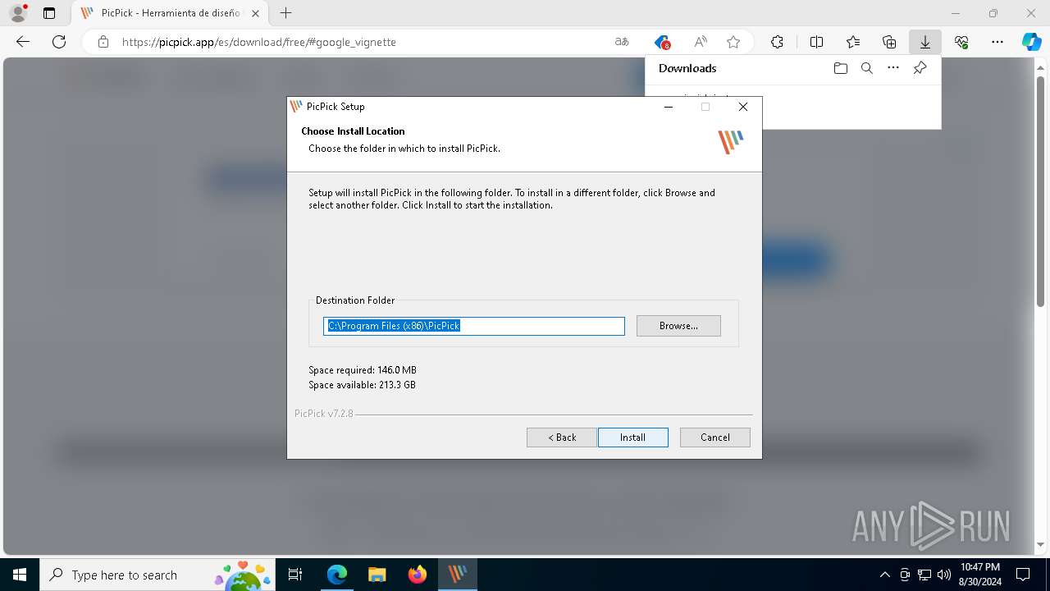Cancel the PicPick Setup wizard
This screenshot has height=591, width=1050.
(x=714, y=438)
